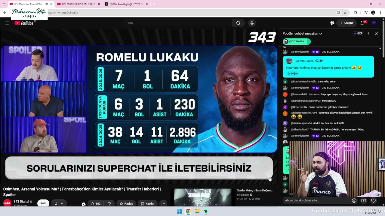385x216 pixels.
Task: Open Chrome's three-dot menu
Action: coord(380,13)
